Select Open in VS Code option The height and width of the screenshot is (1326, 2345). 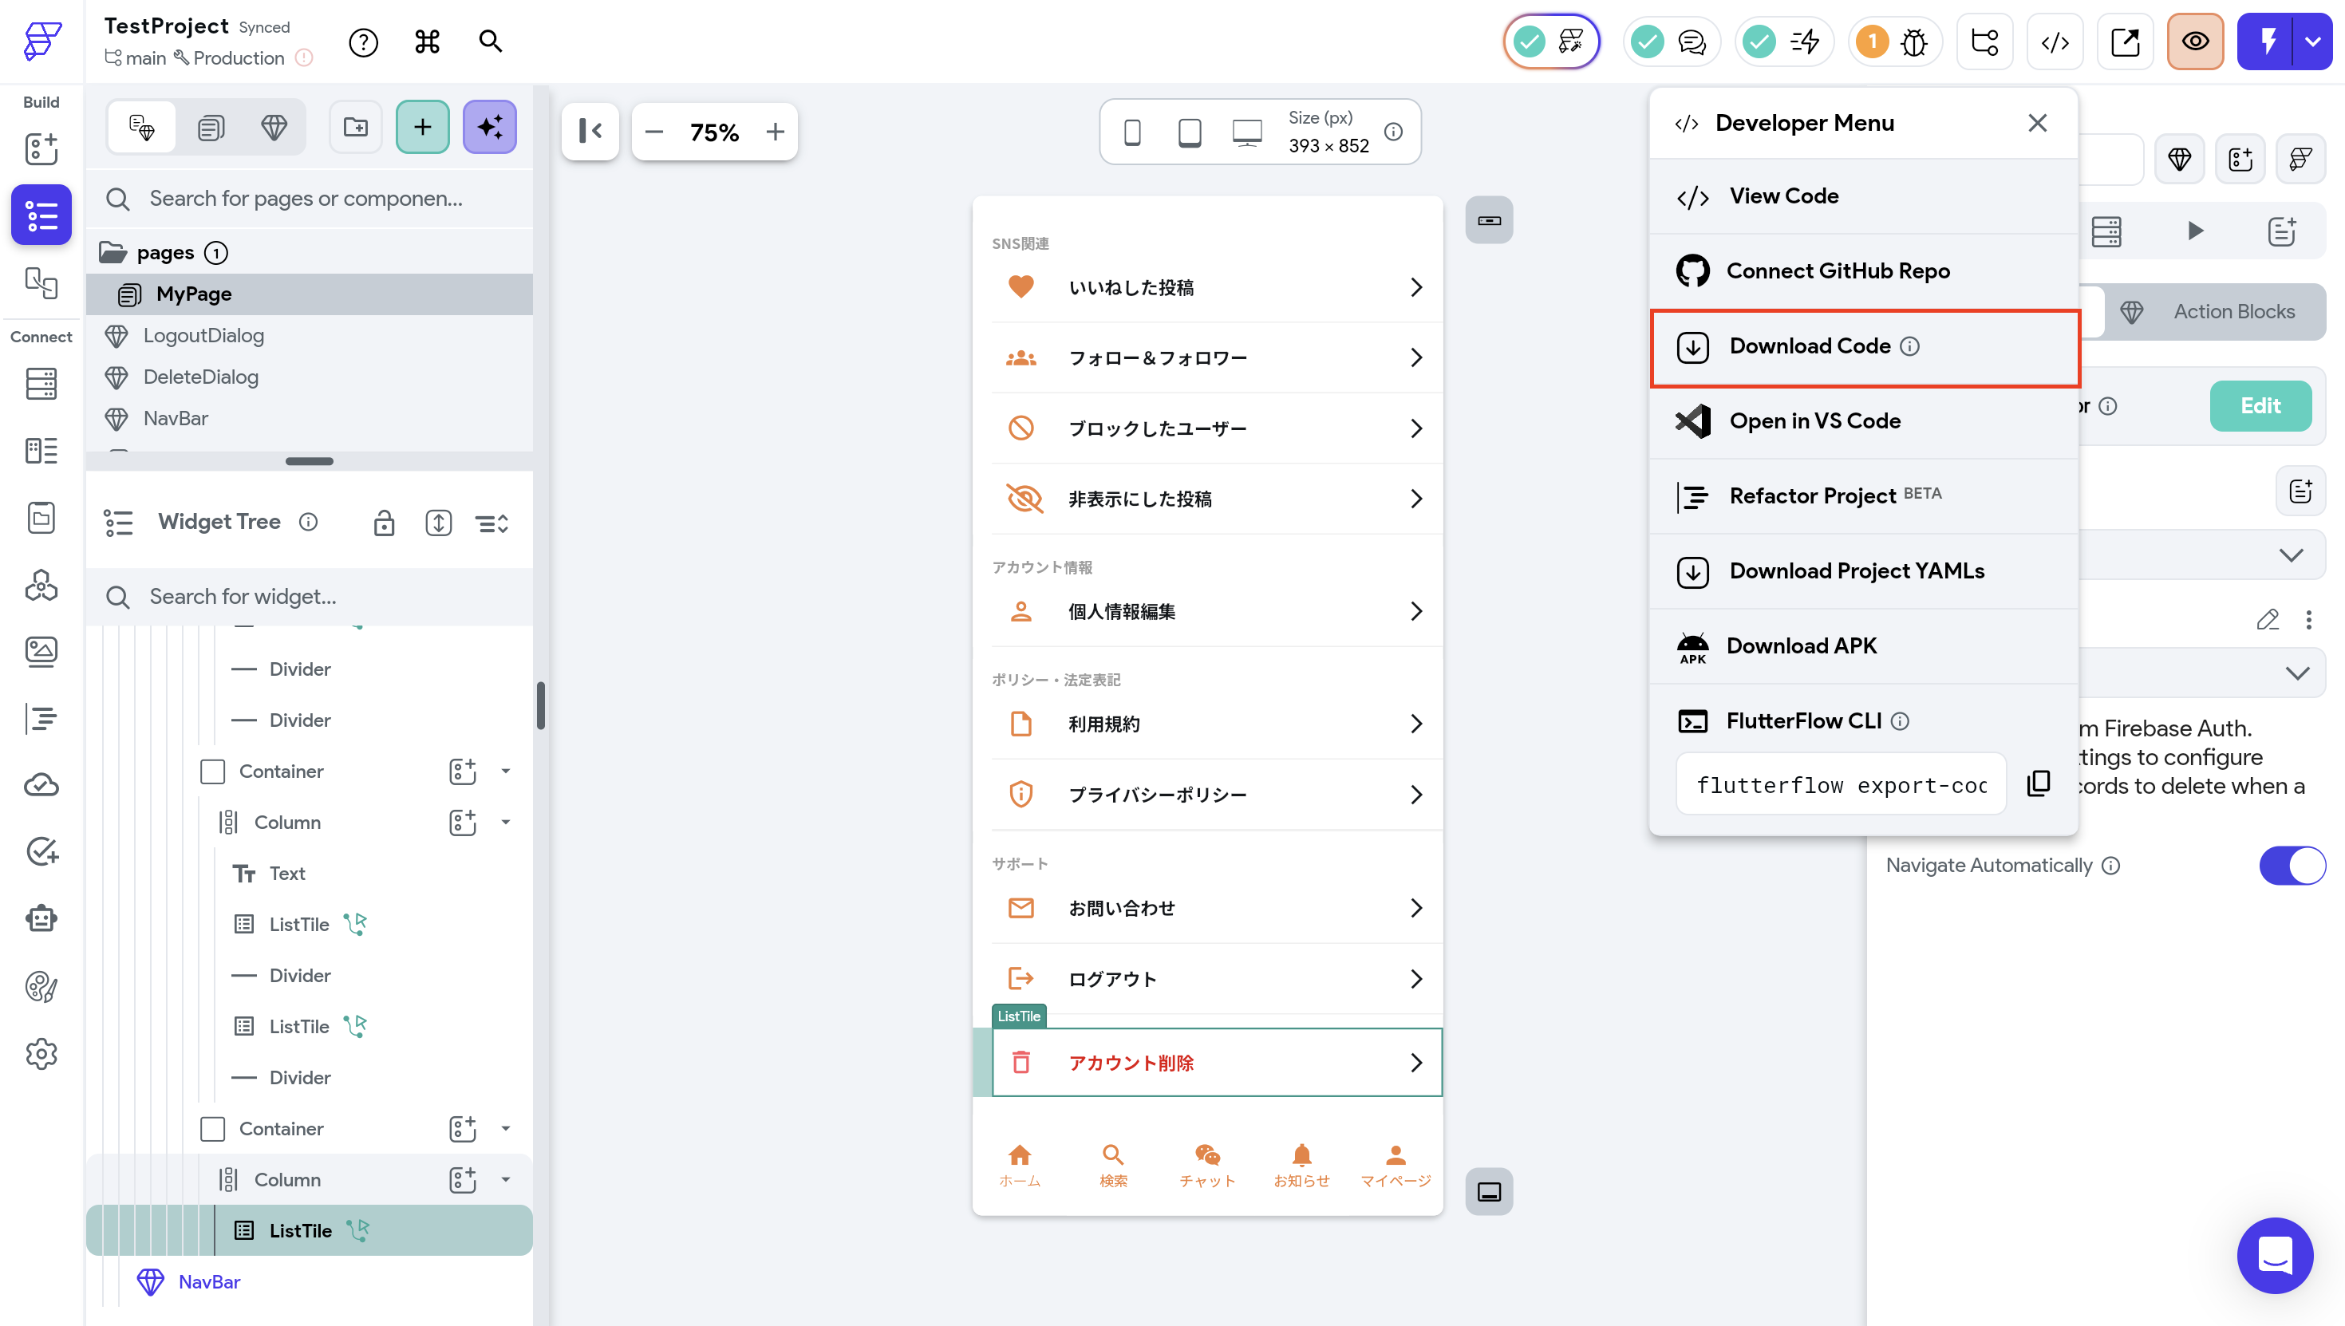pos(1814,420)
